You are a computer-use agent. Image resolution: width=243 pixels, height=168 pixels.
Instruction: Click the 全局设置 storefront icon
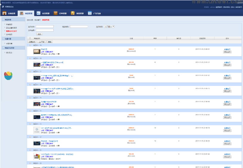tap(4, 13)
